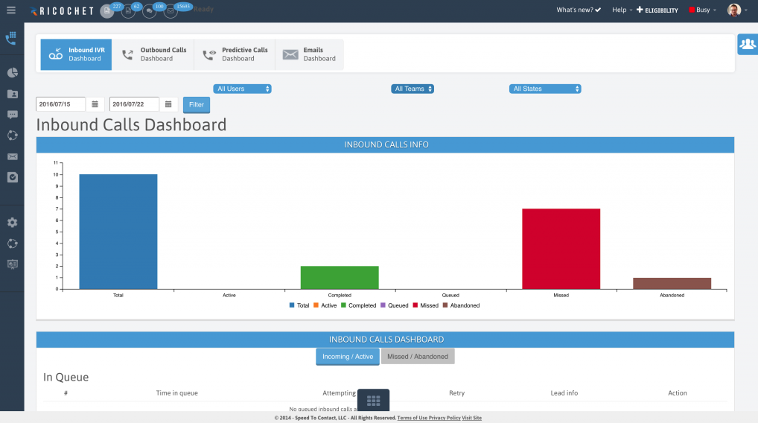Click the Filter button

(197, 105)
